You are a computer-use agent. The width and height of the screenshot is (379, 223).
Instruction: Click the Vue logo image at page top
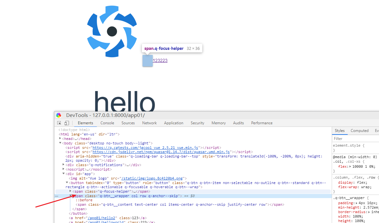(112, 31)
